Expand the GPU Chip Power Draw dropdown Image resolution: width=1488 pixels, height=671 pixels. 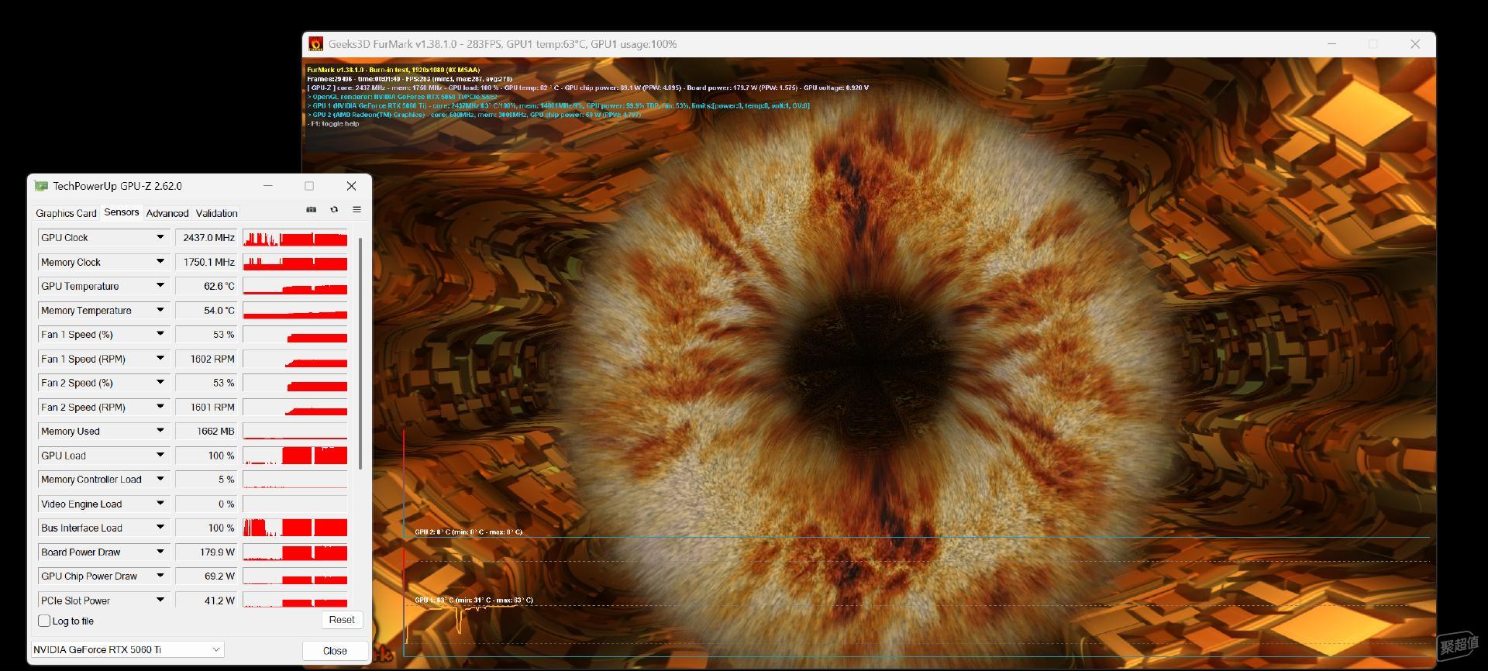pos(160,576)
